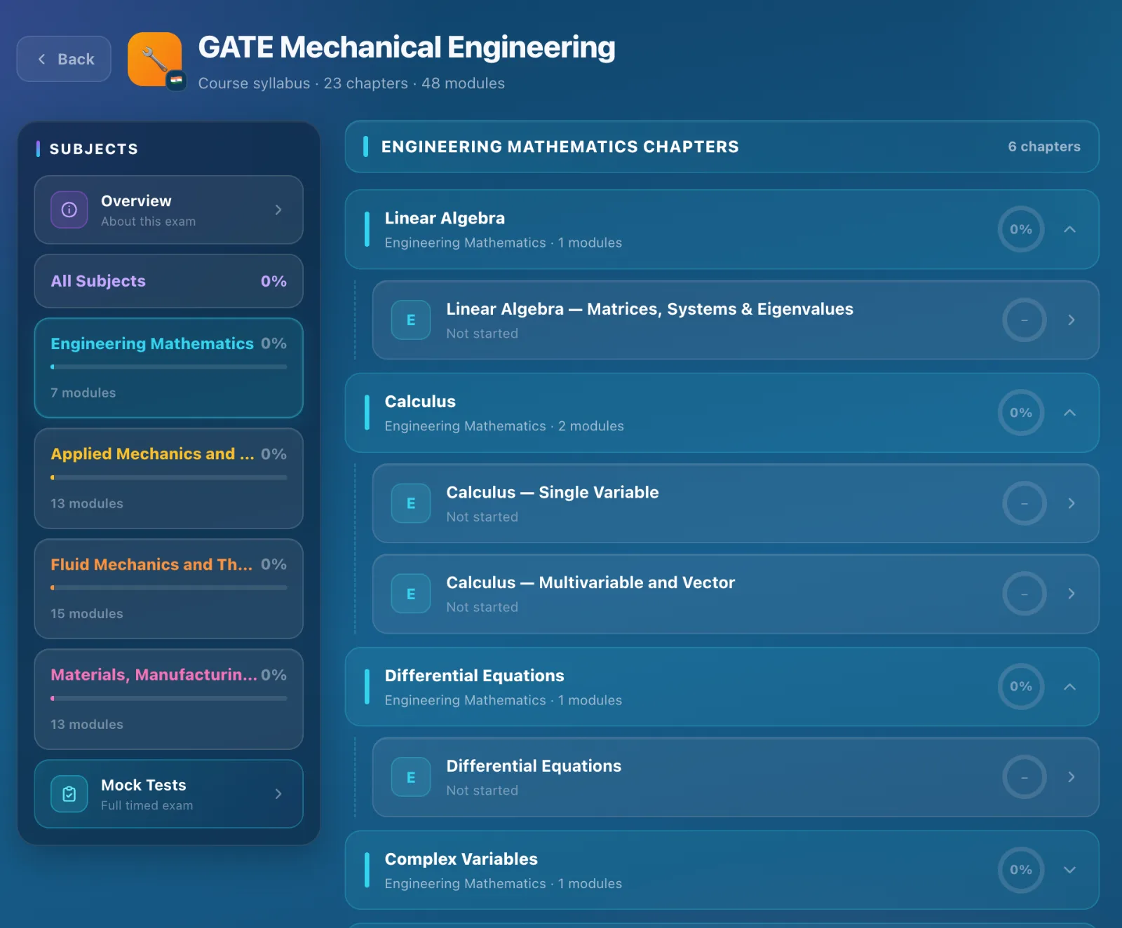1122x928 pixels.
Task: Go back with the Back button
Action: click(x=64, y=59)
